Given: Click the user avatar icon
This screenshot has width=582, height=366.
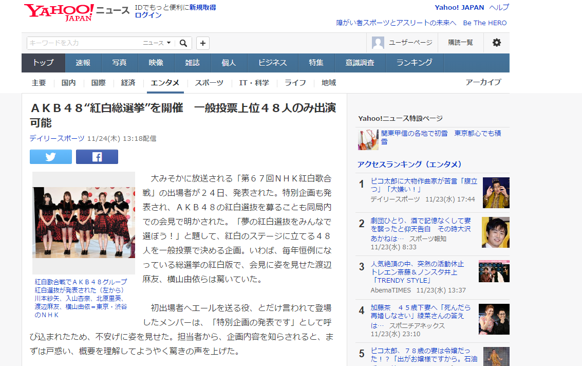Looking at the screenshot, I should pos(378,43).
